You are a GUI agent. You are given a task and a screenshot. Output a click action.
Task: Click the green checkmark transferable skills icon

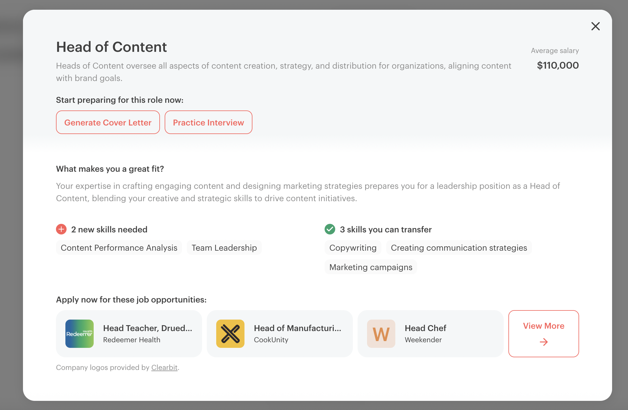pyautogui.click(x=330, y=229)
